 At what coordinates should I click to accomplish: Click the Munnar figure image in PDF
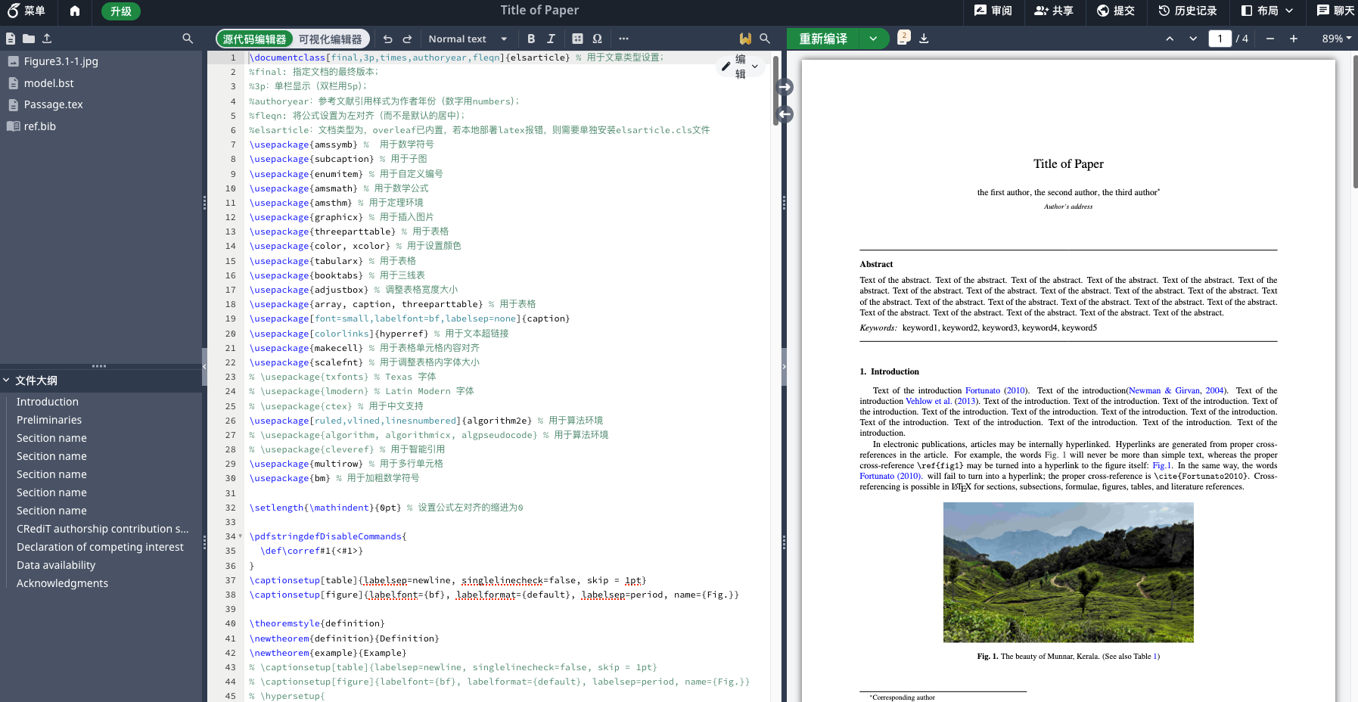pos(1068,573)
